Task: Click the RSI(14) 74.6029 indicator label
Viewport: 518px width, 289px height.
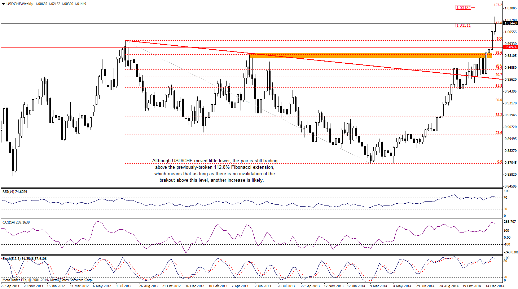Action: pyautogui.click(x=14, y=191)
